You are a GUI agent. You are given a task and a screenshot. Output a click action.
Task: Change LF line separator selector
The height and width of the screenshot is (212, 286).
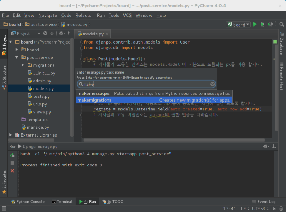245,208
